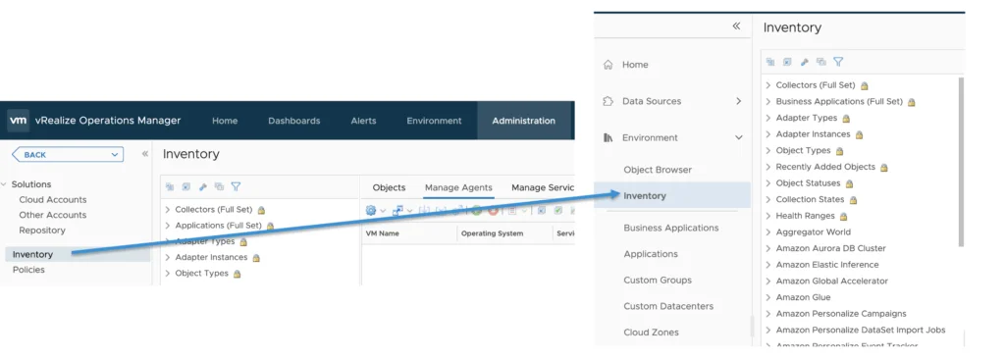Open the Home tab in vRealize top bar
The image size is (1005, 359).
tap(225, 121)
